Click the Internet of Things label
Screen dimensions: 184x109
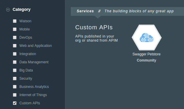pyautogui.click(x=33, y=95)
